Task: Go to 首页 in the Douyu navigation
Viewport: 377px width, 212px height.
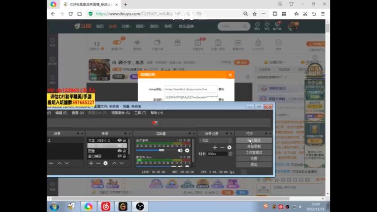Action: [100, 26]
